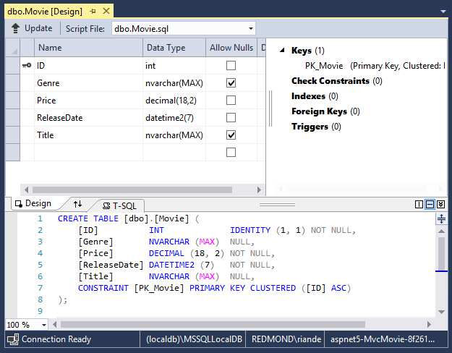Collapse the Keys section
Image resolution: width=452 pixels, height=353 pixels.
(x=281, y=51)
